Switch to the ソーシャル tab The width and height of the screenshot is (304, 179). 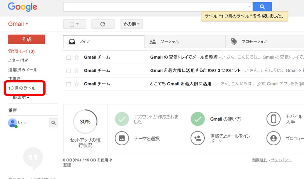[x=169, y=42]
